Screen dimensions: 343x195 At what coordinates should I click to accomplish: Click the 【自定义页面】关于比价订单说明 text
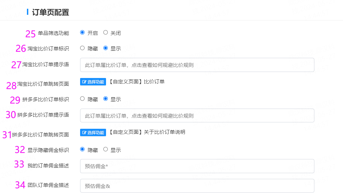point(147,132)
